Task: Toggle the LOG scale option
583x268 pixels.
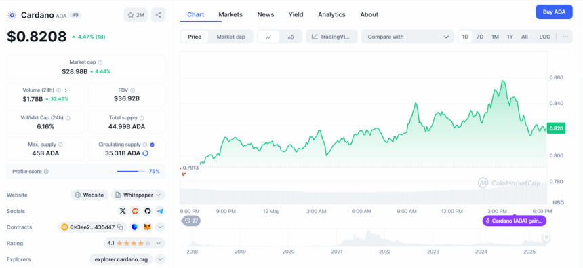Action: coord(545,37)
